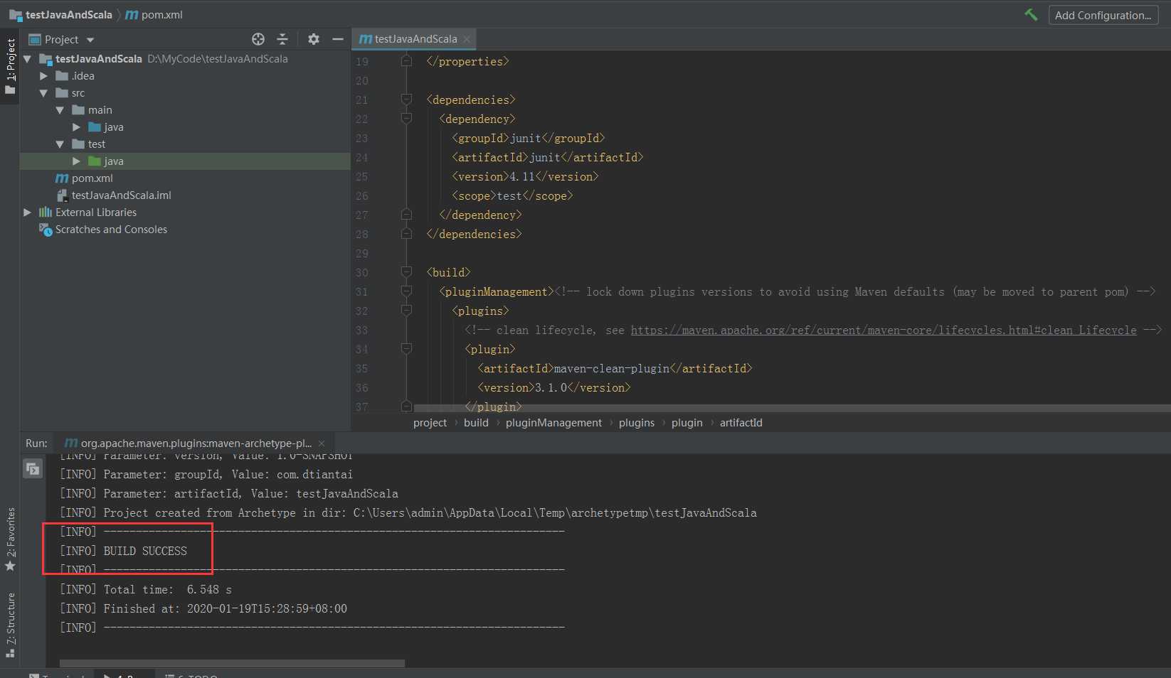
Task: Click 'pluginManagement' in the XML breadcrumb
Action: tap(553, 423)
